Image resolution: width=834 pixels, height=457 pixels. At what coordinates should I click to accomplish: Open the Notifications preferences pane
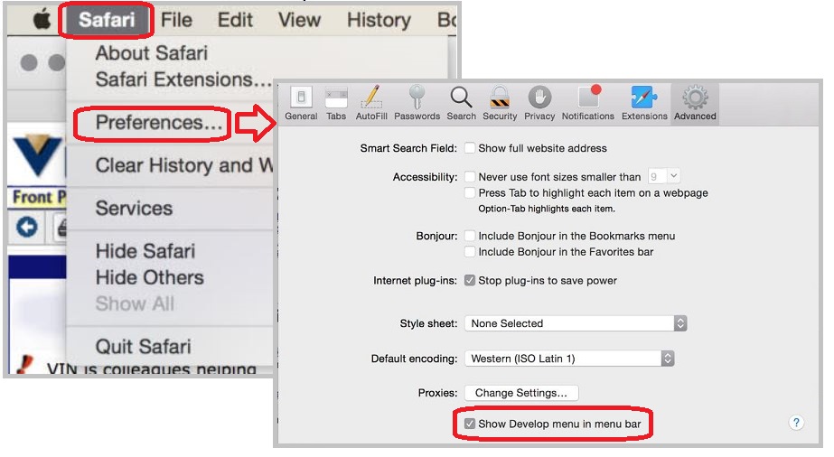point(587,104)
